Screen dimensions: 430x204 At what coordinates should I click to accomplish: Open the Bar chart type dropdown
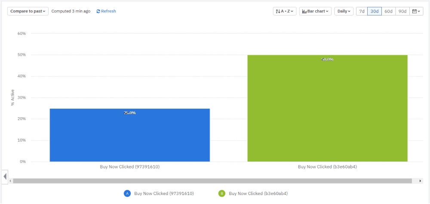pyautogui.click(x=315, y=11)
